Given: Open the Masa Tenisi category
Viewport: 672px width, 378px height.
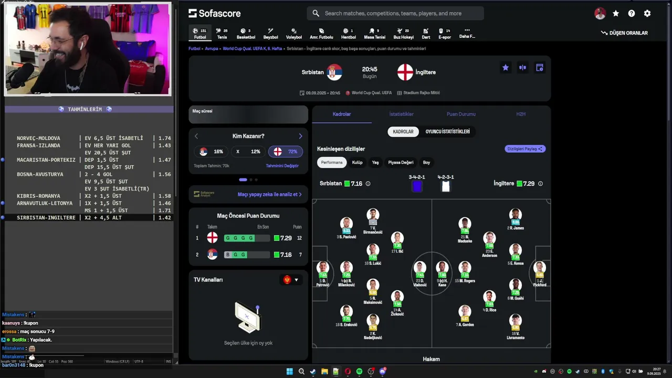Looking at the screenshot, I should [x=374, y=34].
